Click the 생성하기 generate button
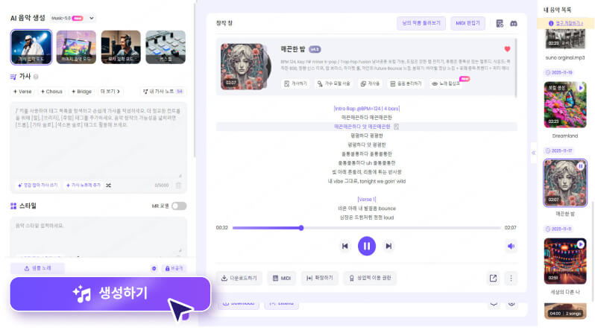 110,293
